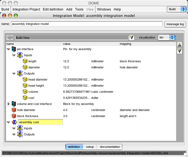Click the cube icon beside head diameter
Viewport: 188px width, 157px height.
coord(25,79)
